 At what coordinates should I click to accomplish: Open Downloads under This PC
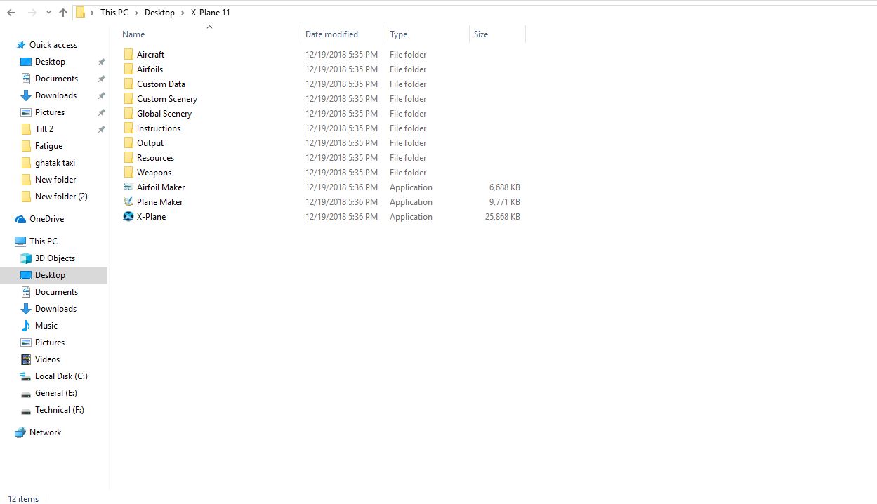(x=55, y=309)
